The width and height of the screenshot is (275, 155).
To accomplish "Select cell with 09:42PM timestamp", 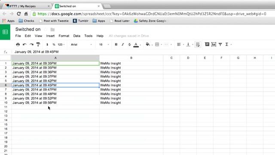I will click(x=55, y=81).
